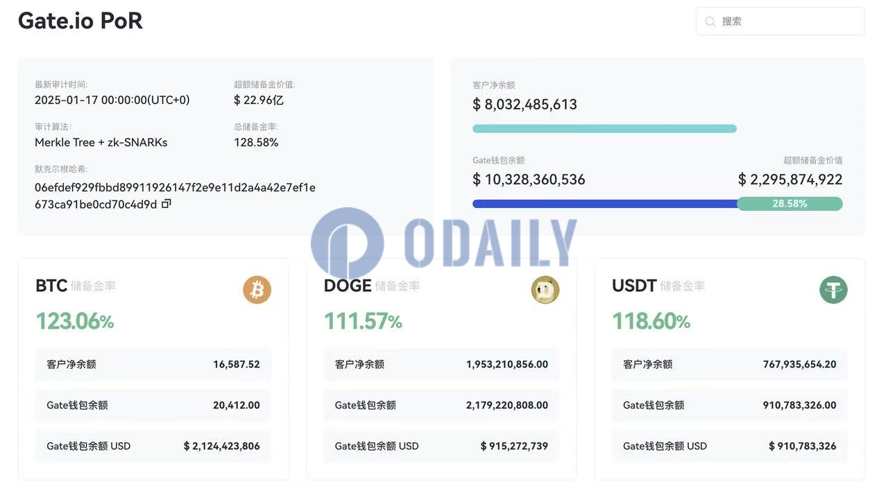Click the search magnifier icon

tap(710, 21)
